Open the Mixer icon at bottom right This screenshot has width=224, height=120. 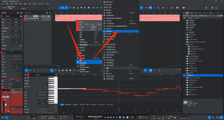click(x=217, y=117)
